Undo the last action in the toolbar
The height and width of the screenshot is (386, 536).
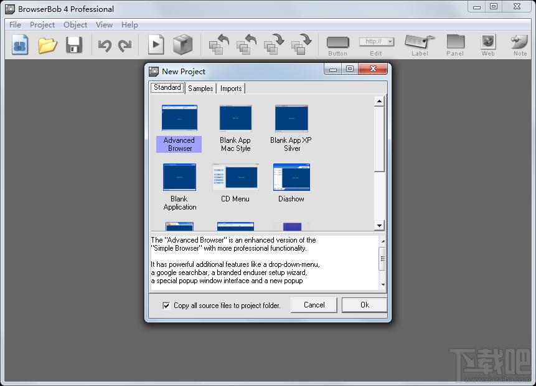105,46
